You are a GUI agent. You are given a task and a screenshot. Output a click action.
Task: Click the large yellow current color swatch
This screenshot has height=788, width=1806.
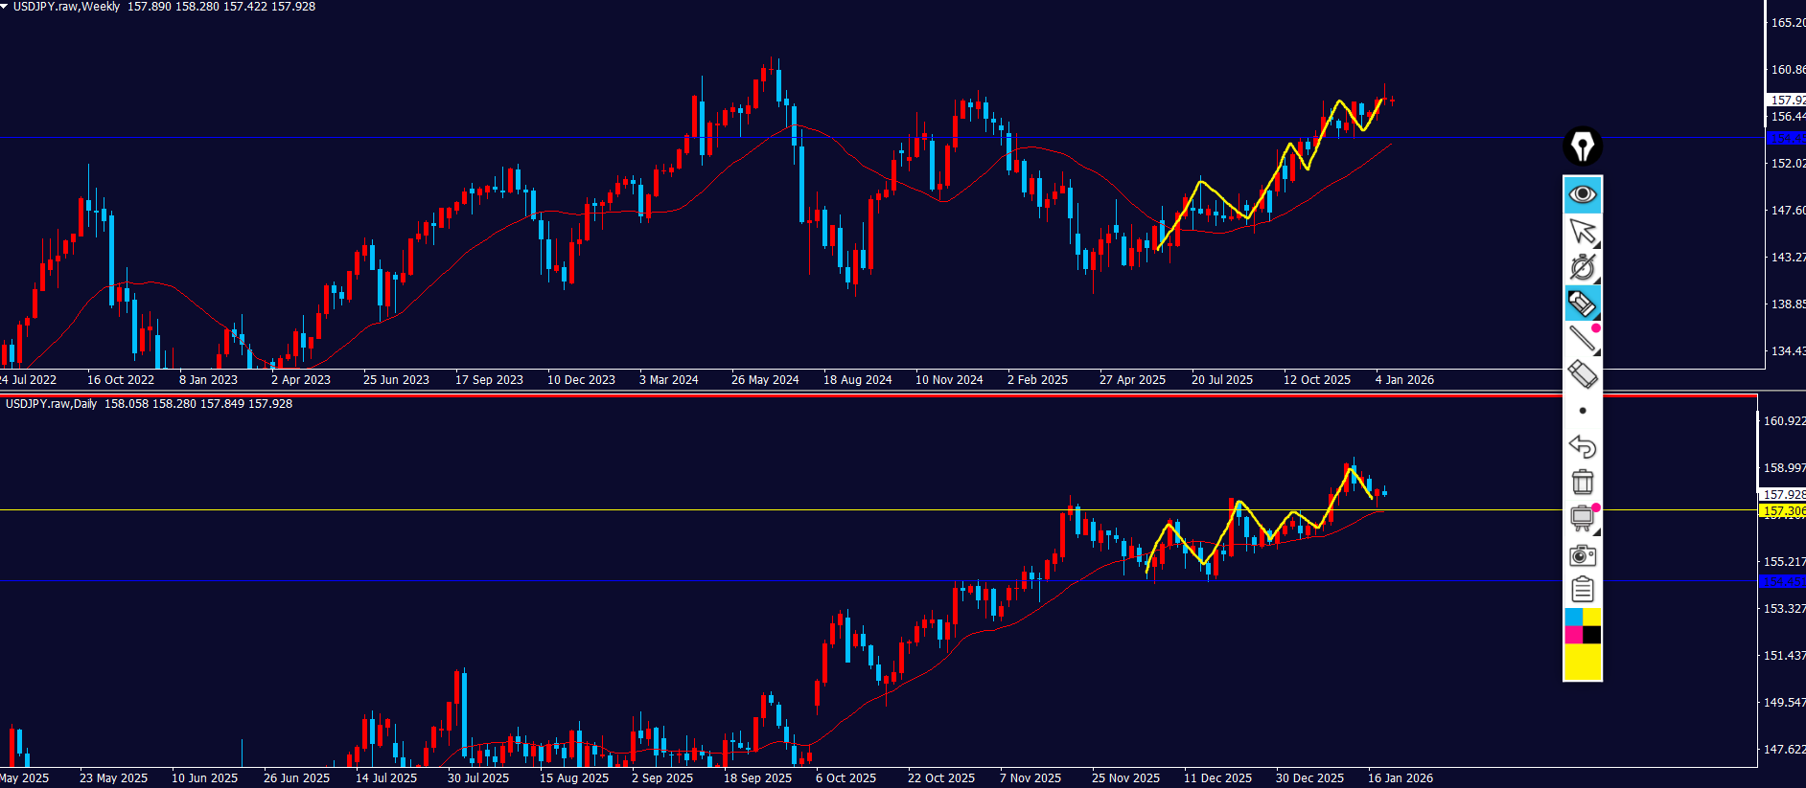coord(1582,662)
